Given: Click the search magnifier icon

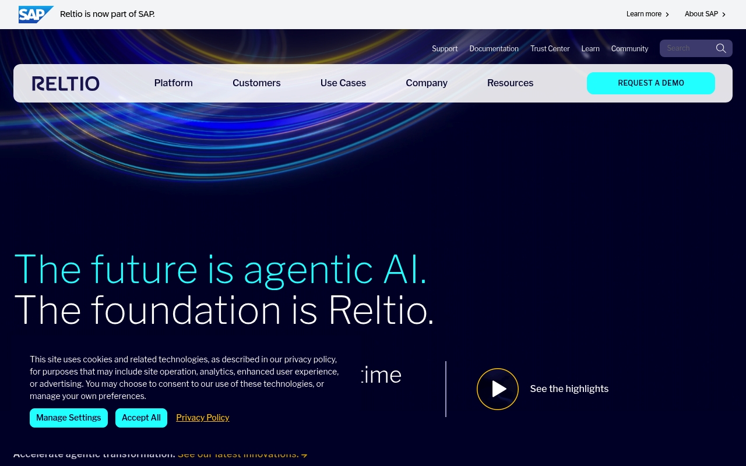Looking at the screenshot, I should coord(721,48).
